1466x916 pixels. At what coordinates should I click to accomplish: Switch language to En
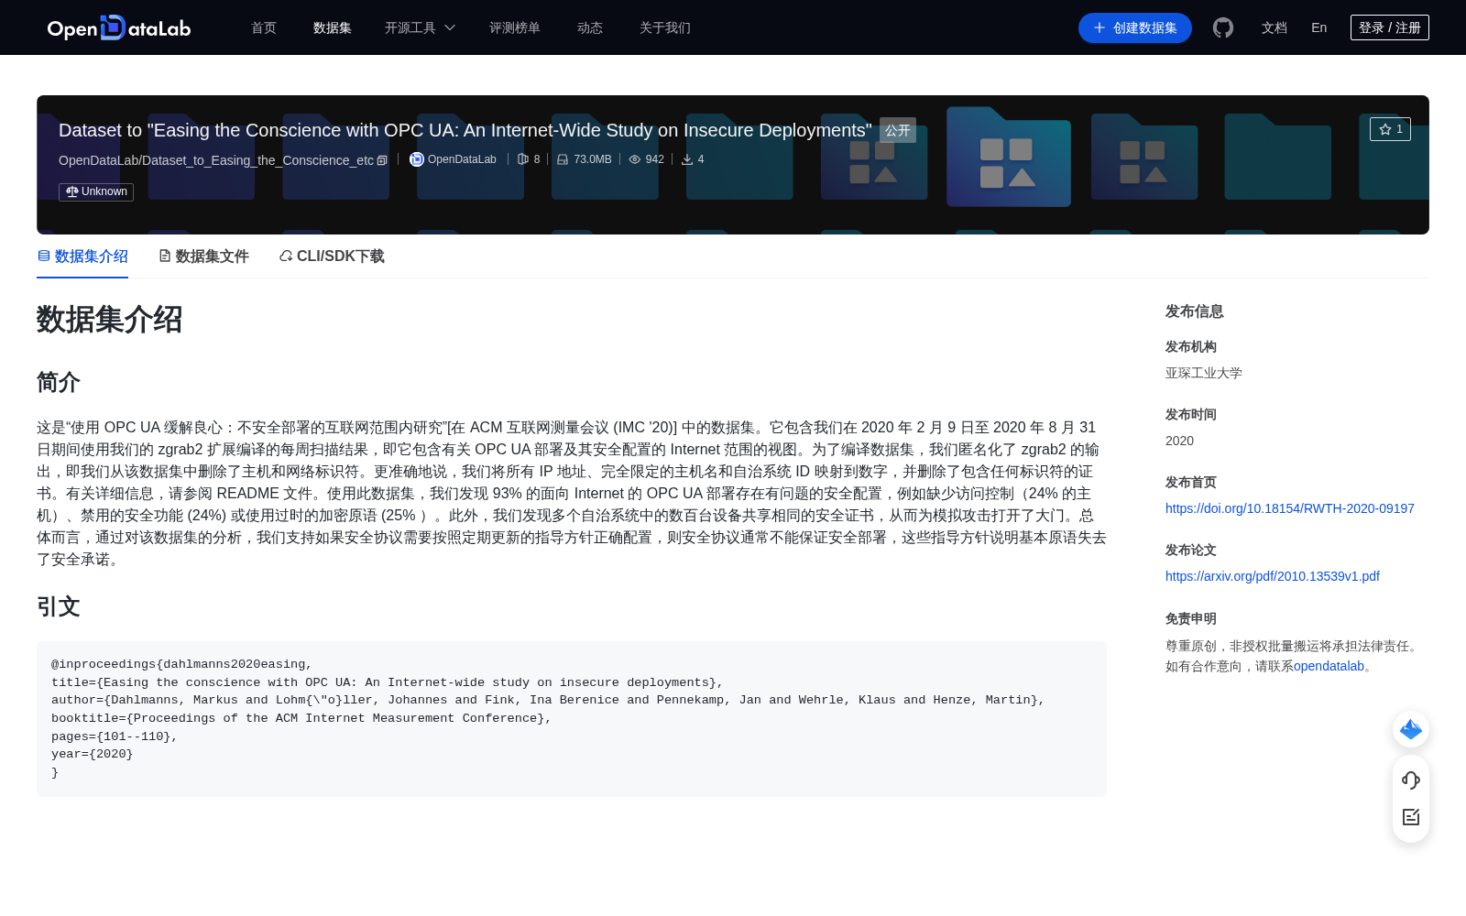point(1319,27)
